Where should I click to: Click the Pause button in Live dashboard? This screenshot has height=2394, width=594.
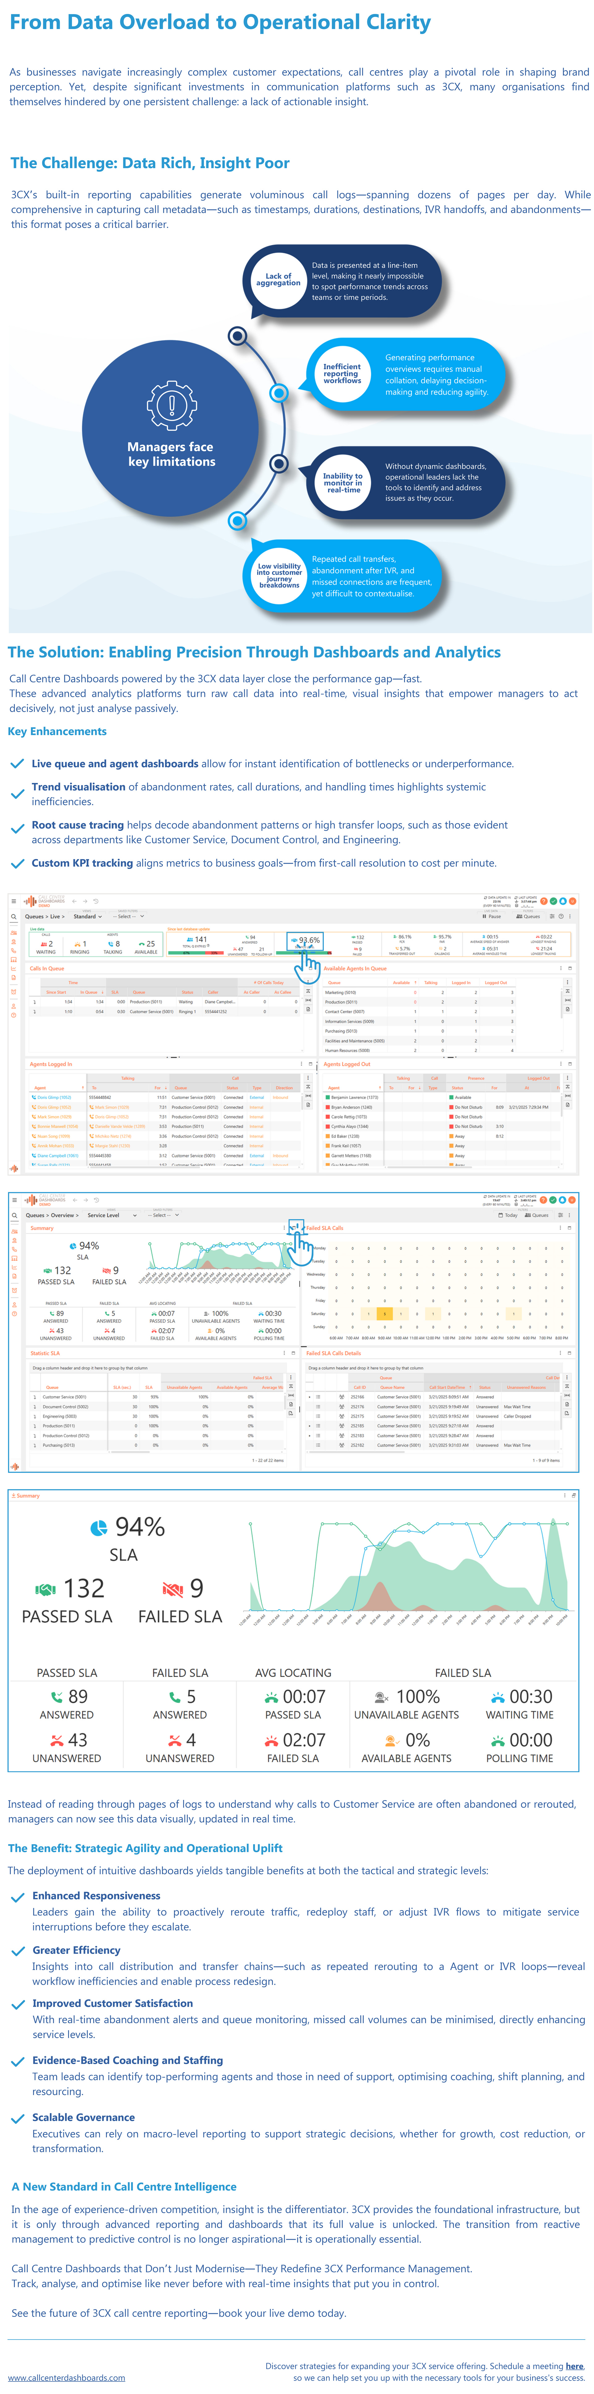(x=492, y=916)
